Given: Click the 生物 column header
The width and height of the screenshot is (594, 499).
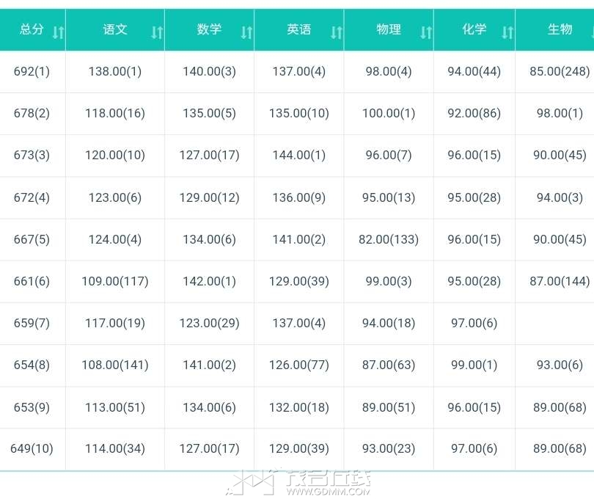Looking at the screenshot, I should [x=560, y=29].
